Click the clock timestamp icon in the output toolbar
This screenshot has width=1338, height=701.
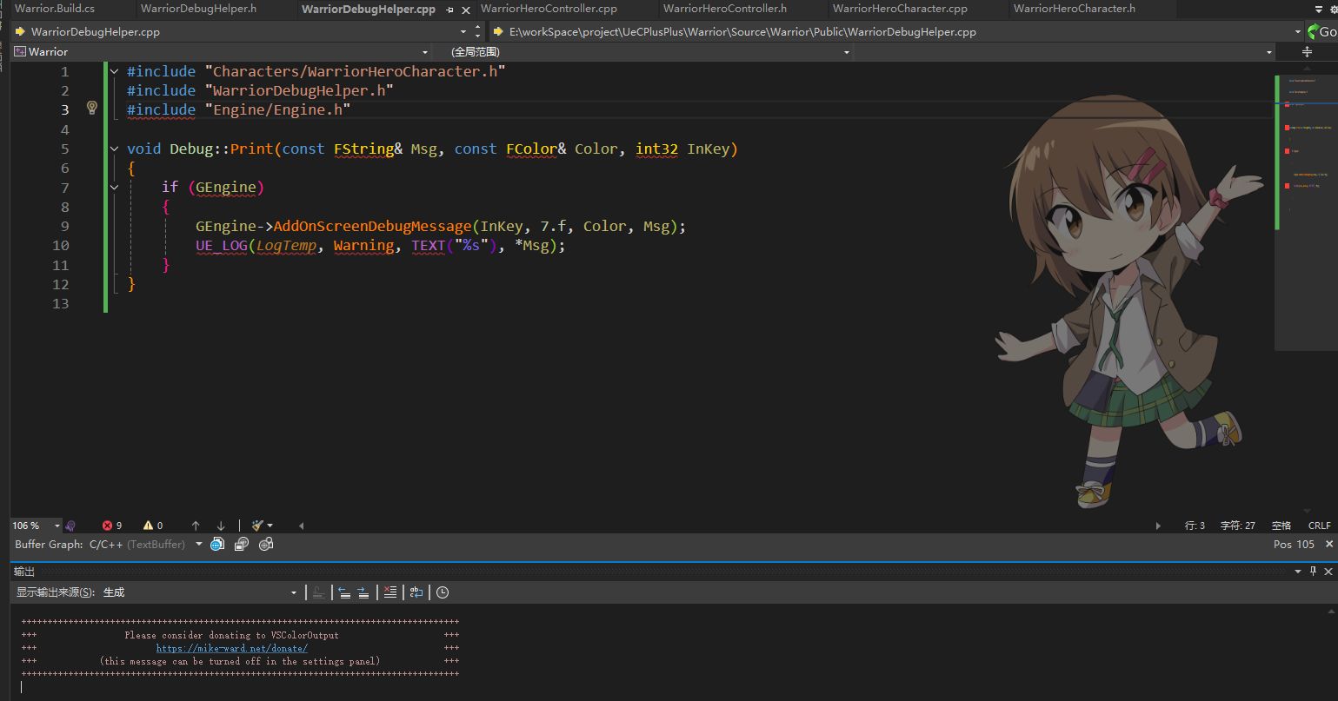click(443, 592)
